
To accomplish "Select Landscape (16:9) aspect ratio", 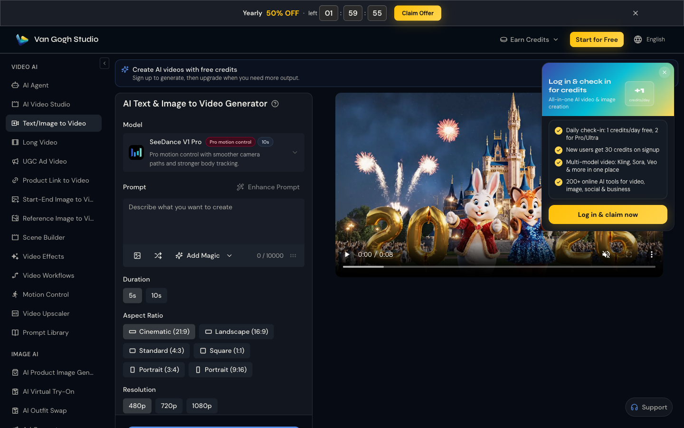I will click(237, 331).
